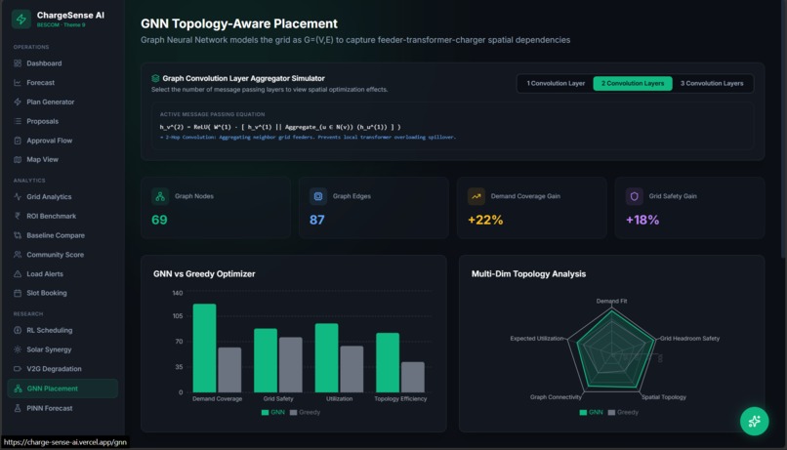Navigate to Proposals
Screen dimensions: 787x450
(62, 121)
